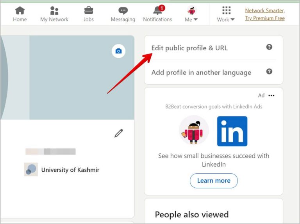The height and width of the screenshot is (224, 300).
Task: Expand the Me dropdown menu
Action: coord(191,14)
